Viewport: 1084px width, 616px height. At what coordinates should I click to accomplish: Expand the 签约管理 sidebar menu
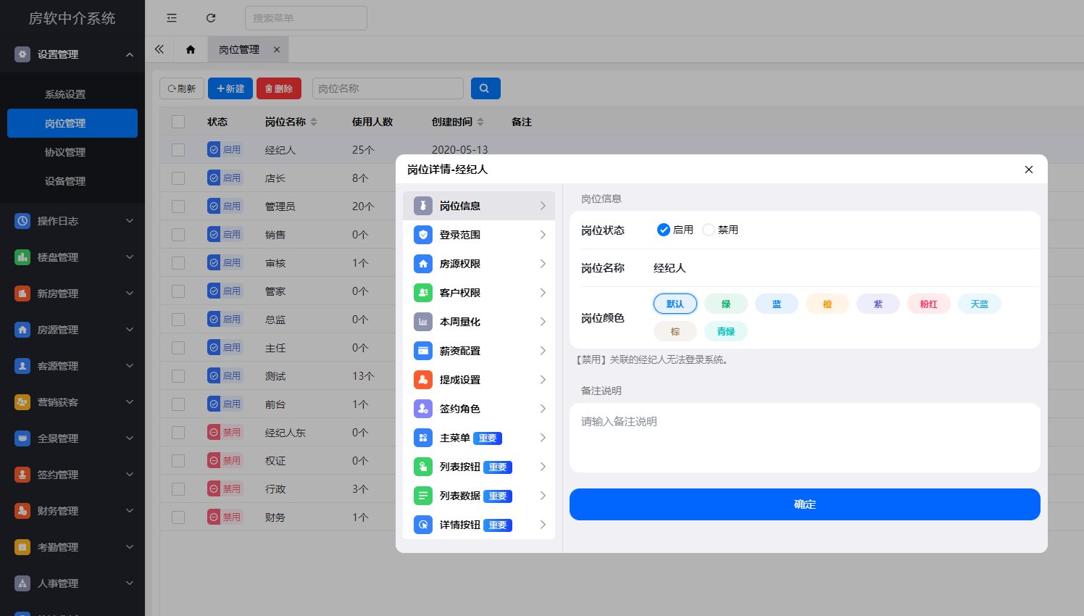(130, 475)
